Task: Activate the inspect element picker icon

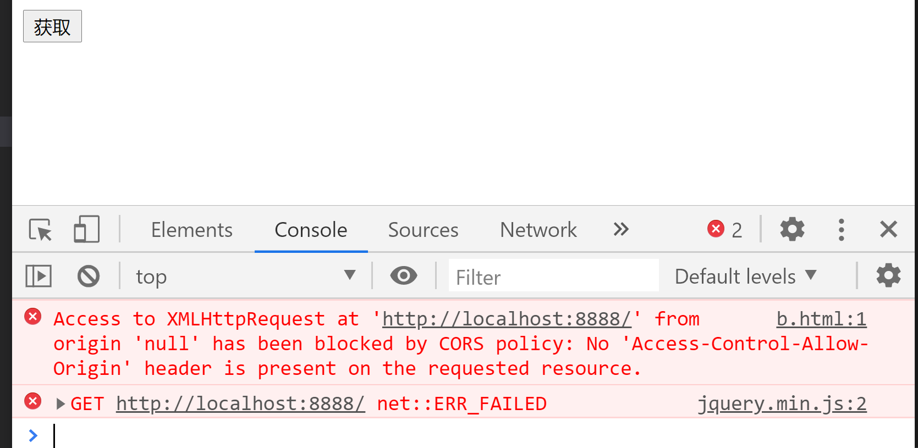Action: click(x=40, y=229)
